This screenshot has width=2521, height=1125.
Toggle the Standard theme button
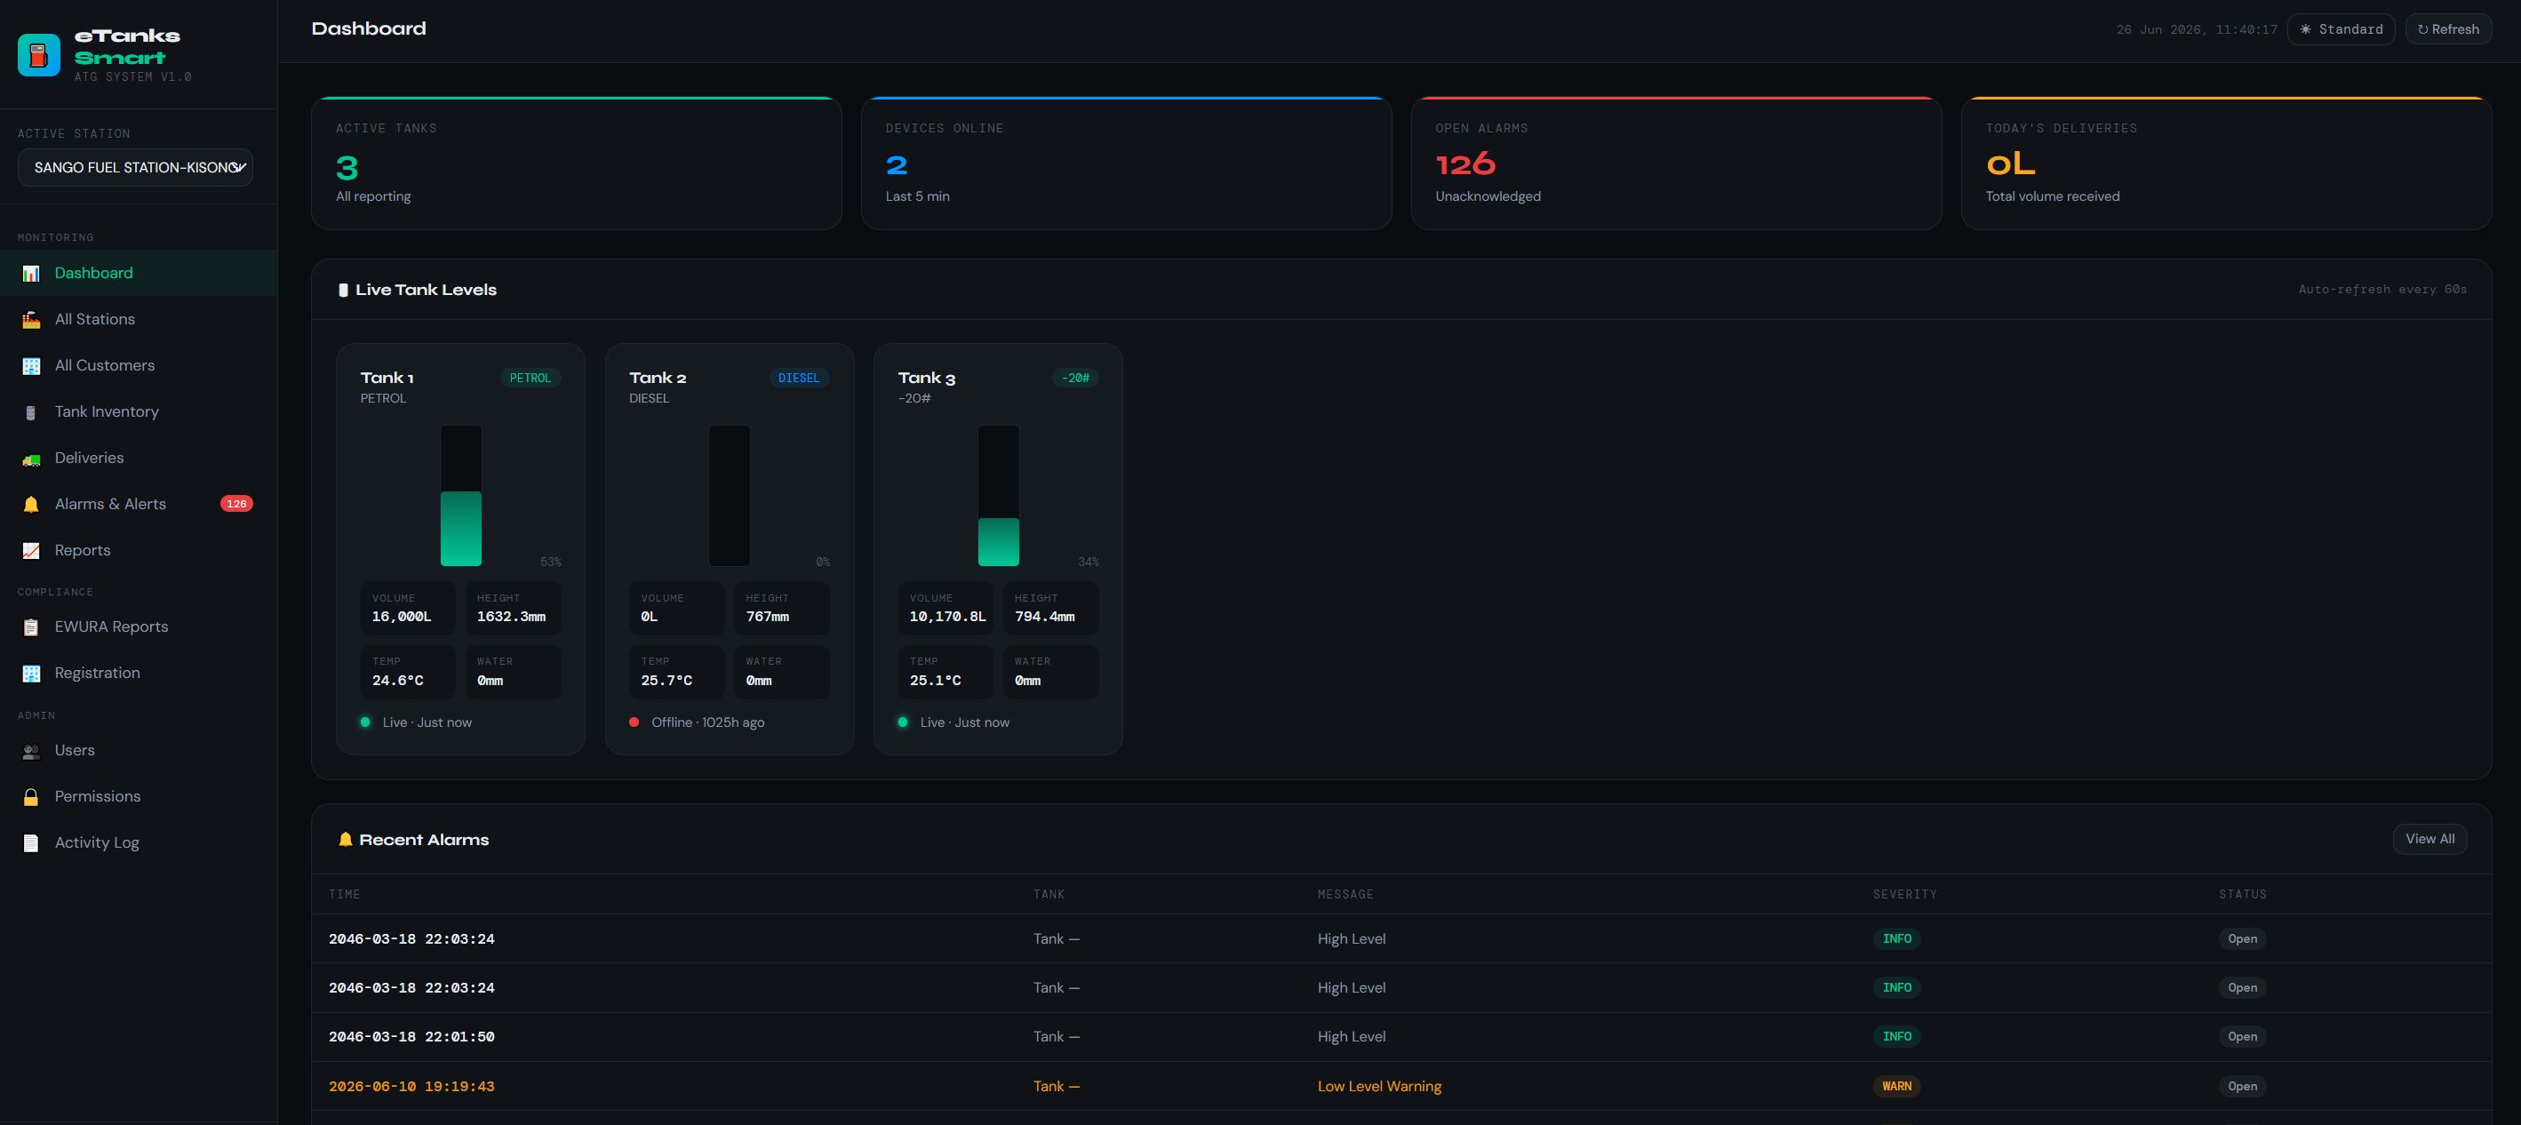tap(2340, 29)
